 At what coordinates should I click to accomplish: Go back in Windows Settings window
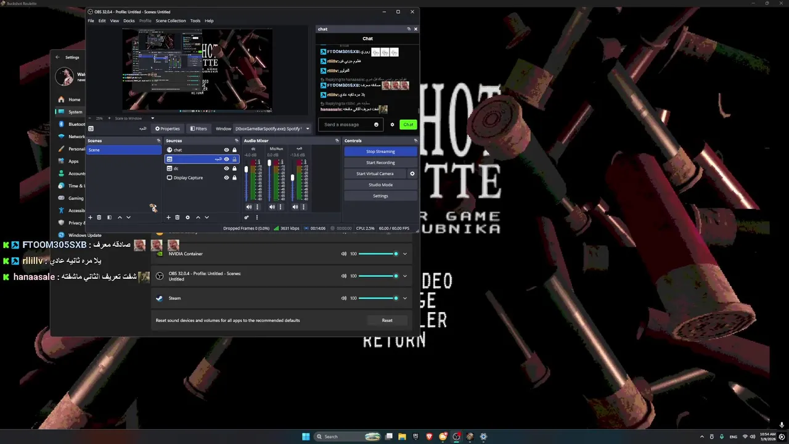point(57,57)
